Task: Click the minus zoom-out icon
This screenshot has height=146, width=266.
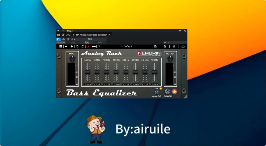Action: [66, 46]
